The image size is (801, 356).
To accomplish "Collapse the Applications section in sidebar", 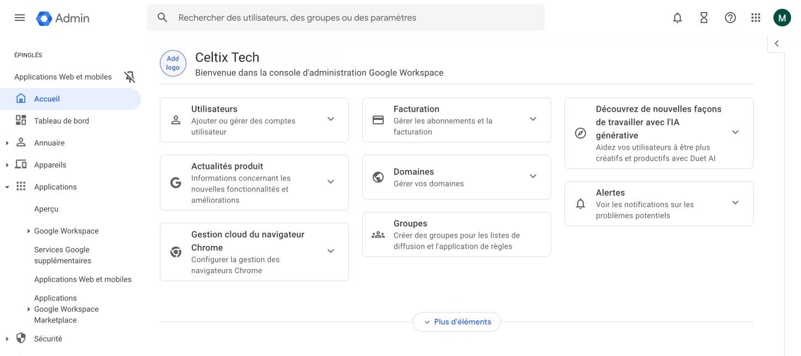I will 7,187.
